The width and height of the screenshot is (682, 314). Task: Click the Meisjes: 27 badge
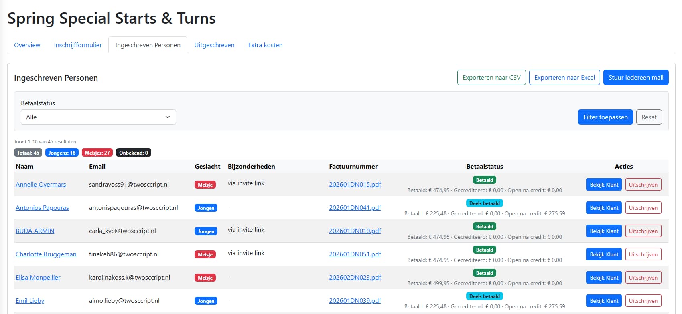[x=97, y=153]
